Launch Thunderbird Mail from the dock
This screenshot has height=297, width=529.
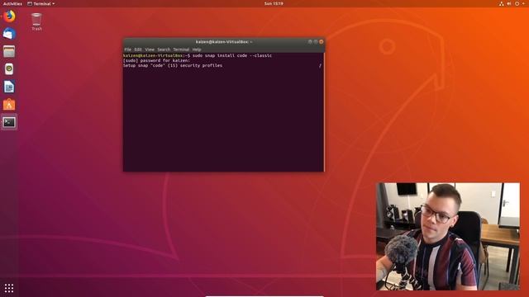point(9,34)
